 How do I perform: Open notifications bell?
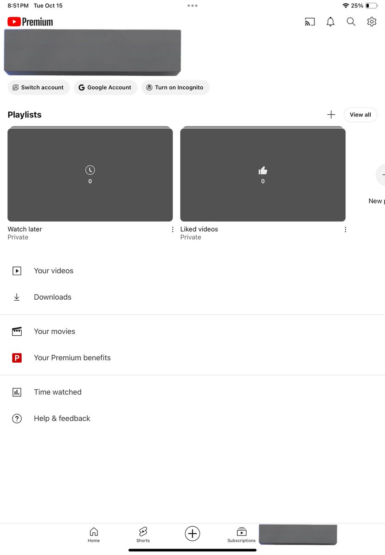(331, 22)
